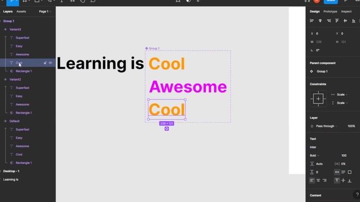Click the lock icon on selected Cool layer
Image resolution: width=360 pixels, height=202 pixels.
click(x=45, y=63)
